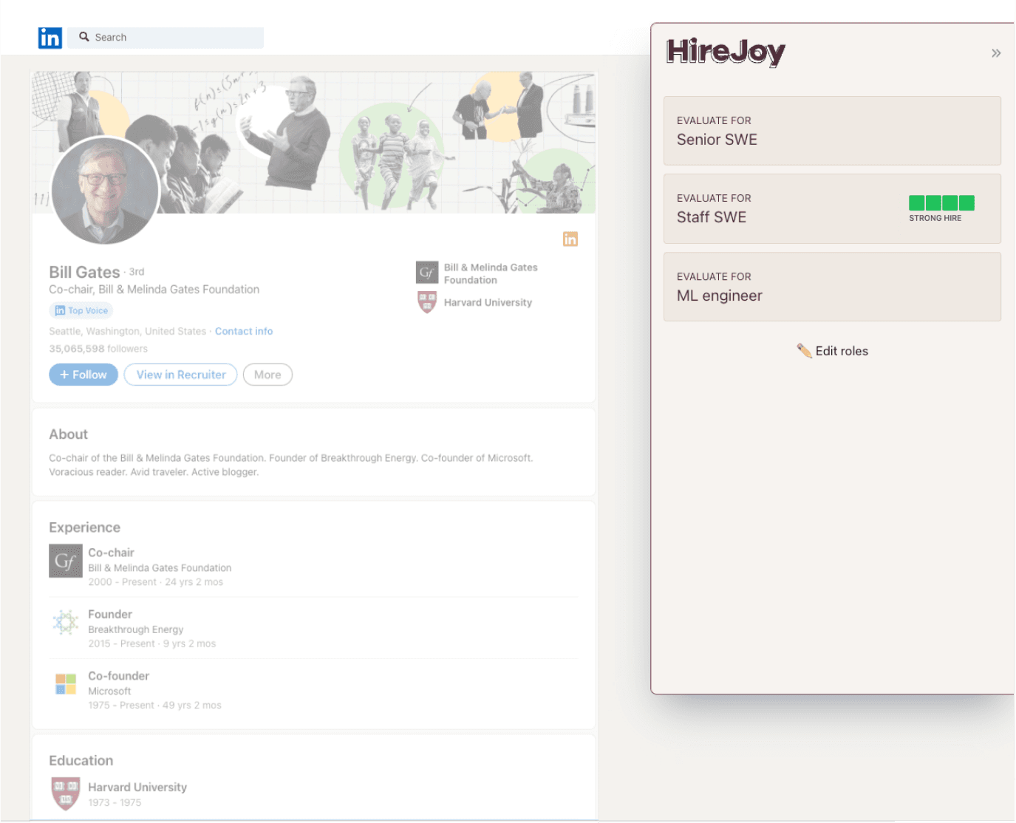
Task: Click the Top Voice badge
Action: pos(81,311)
